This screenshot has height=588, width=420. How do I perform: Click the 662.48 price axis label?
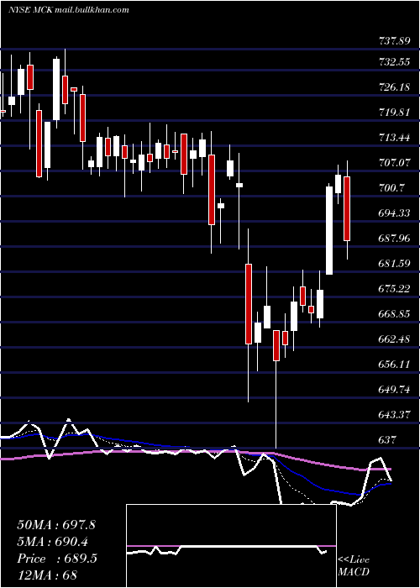coord(394,339)
